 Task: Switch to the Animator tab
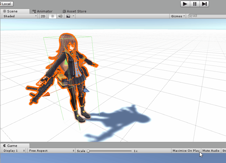(42, 11)
